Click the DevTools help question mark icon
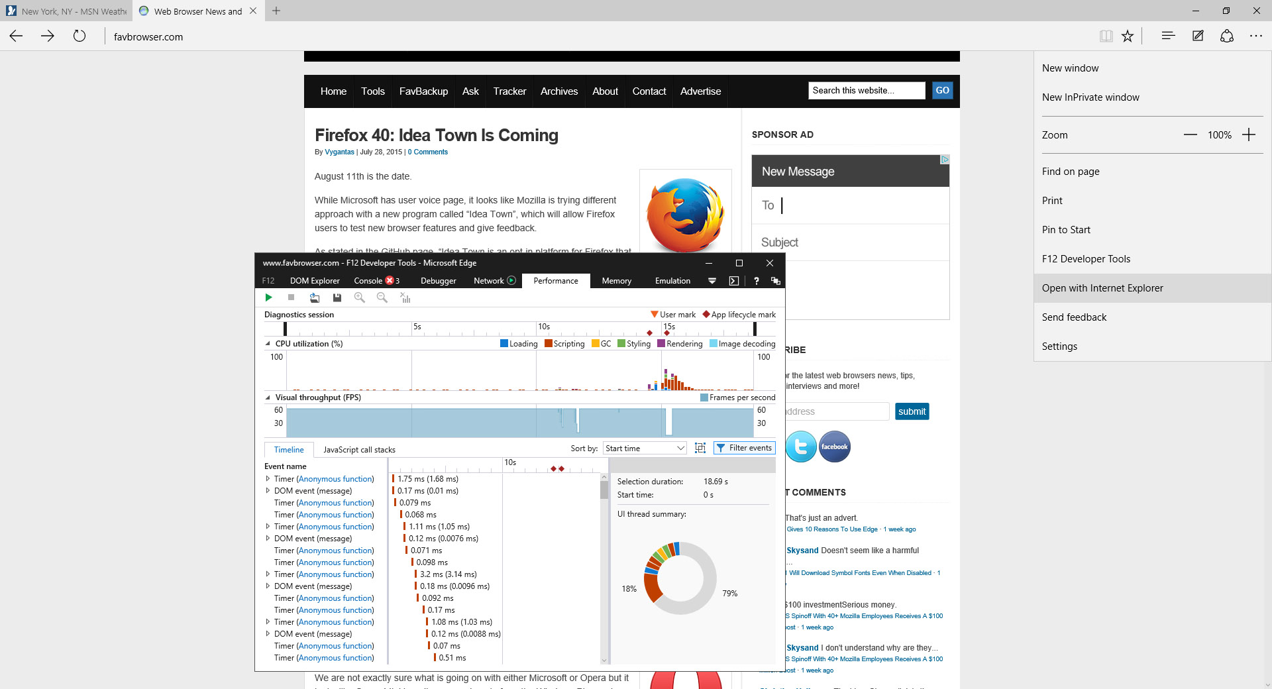1272x689 pixels. pos(756,281)
